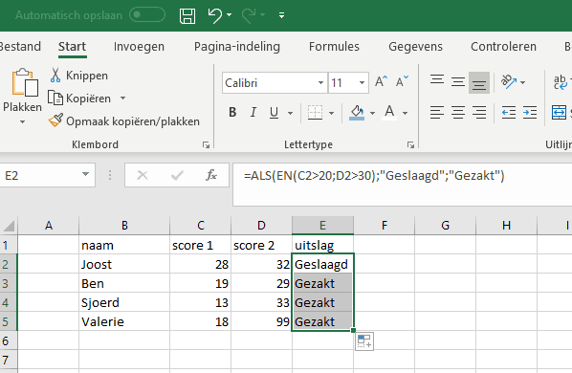Open the AutoFill options icon
Image resolution: width=572 pixels, height=373 pixels.
(x=364, y=341)
